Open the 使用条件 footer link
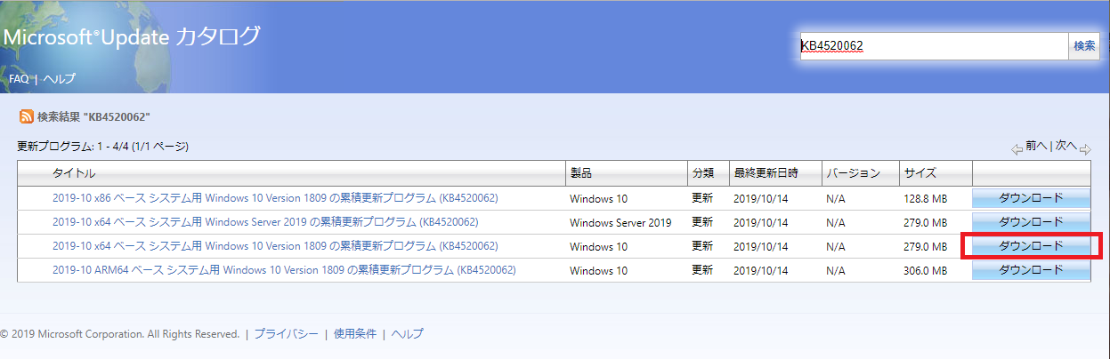 355,334
